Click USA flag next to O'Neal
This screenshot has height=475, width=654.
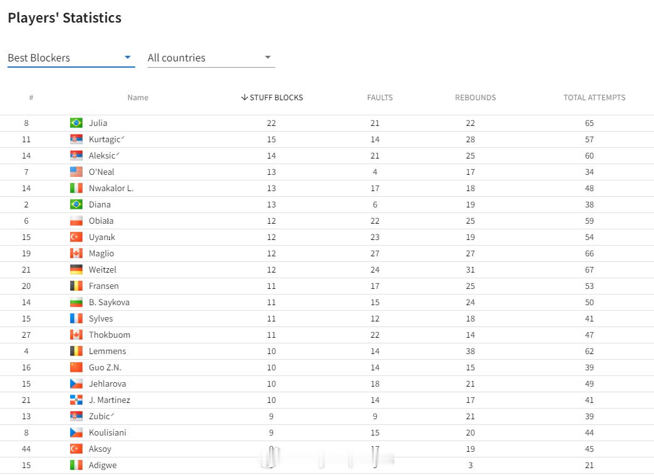76,172
